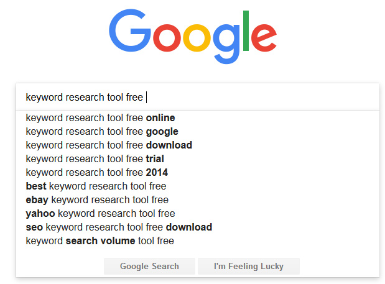
Task: Pick "keyword research tool free download" suggestion
Action: coord(109,145)
